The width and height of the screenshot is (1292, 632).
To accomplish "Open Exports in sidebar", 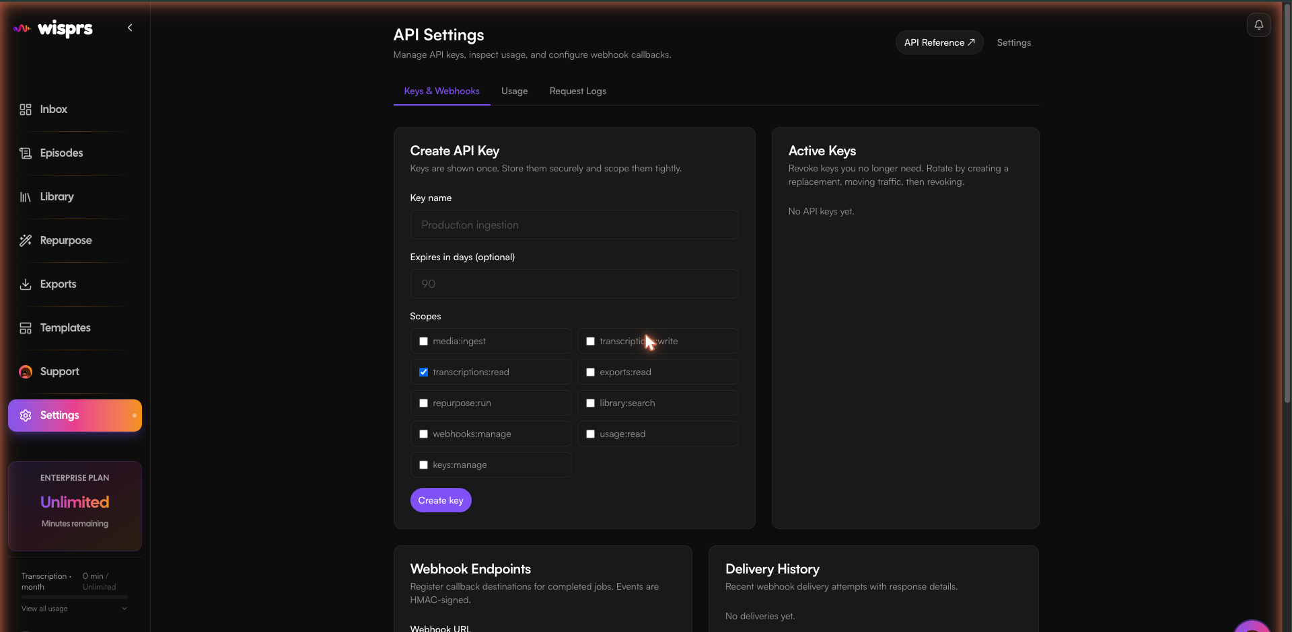I will [x=59, y=284].
